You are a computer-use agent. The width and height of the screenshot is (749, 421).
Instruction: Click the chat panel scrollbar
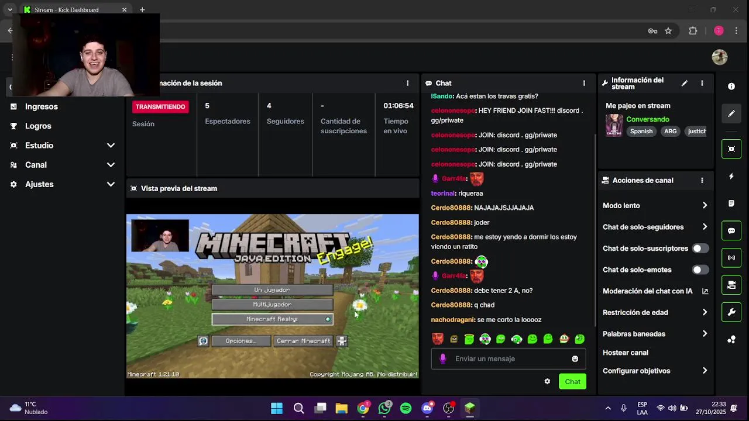595,230
